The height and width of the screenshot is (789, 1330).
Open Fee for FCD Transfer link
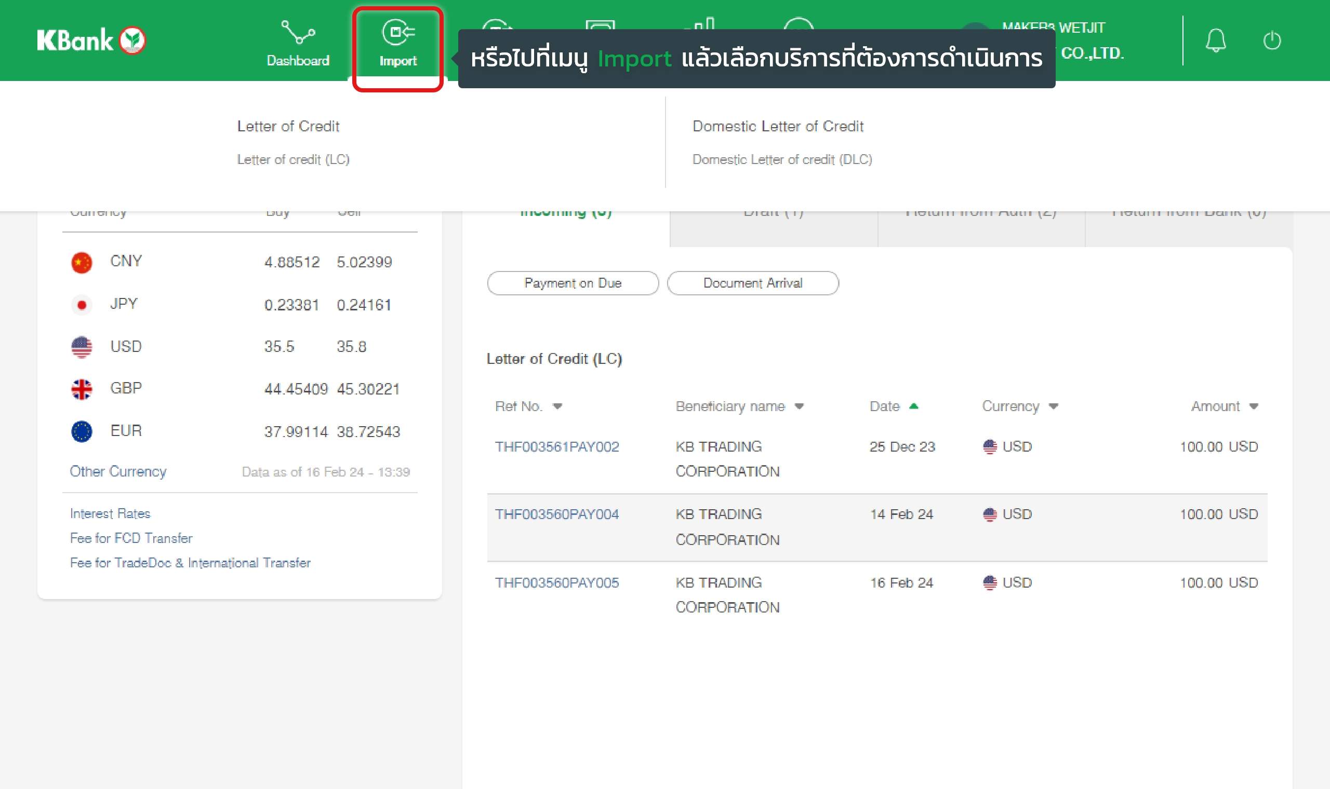(131, 538)
